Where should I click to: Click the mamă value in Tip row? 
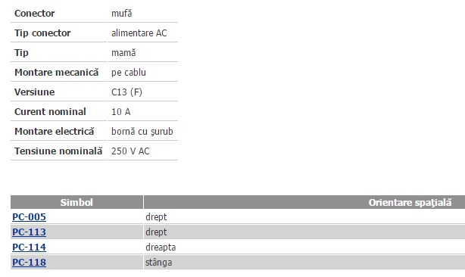click(x=123, y=53)
